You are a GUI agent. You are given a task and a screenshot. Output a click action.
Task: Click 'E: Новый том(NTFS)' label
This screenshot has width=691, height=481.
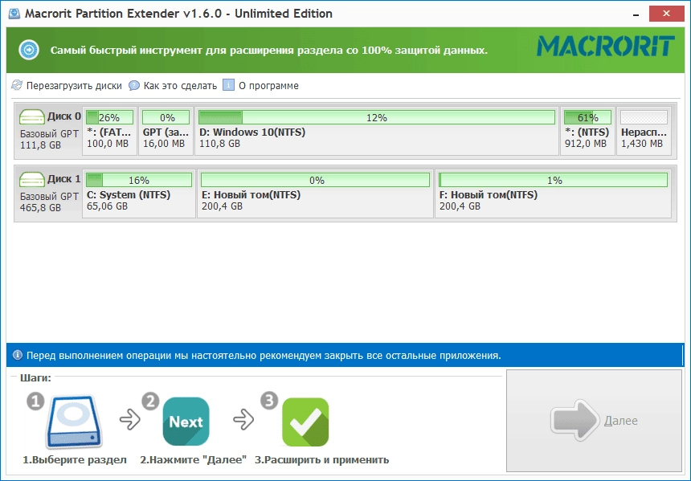tap(251, 194)
